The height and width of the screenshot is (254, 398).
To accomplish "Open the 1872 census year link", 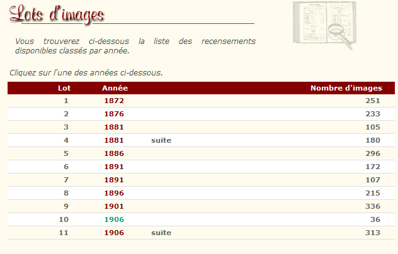I will click(x=114, y=101).
